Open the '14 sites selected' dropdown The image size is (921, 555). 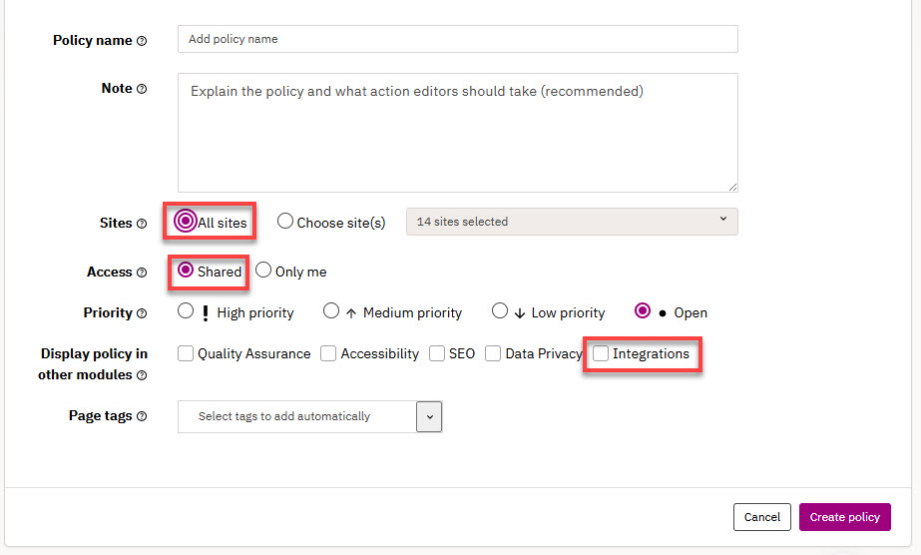point(572,222)
